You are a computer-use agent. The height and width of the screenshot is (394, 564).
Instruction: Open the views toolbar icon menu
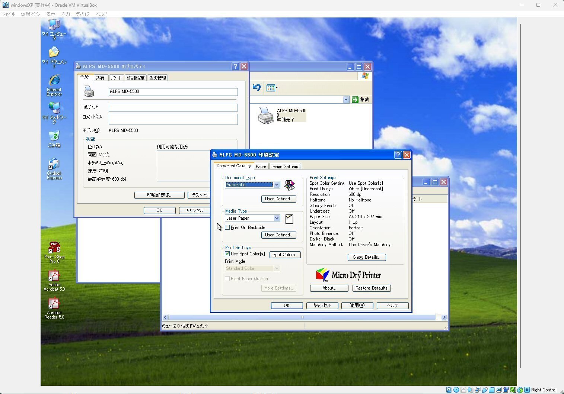272,88
